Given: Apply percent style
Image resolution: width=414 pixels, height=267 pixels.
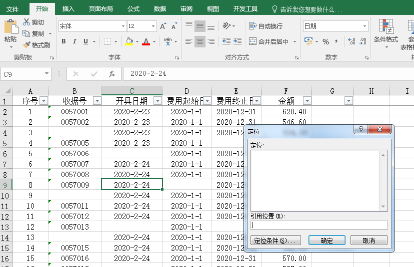Looking at the screenshot, I should pyautogui.click(x=326, y=41).
